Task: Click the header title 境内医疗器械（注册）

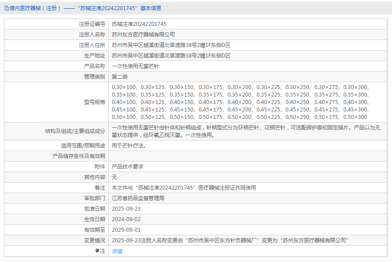Action: pos(35,8)
